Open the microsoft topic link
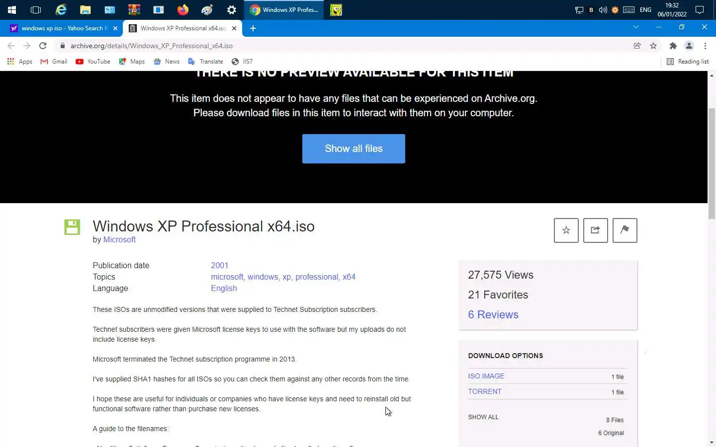 [x=227, y=277]
